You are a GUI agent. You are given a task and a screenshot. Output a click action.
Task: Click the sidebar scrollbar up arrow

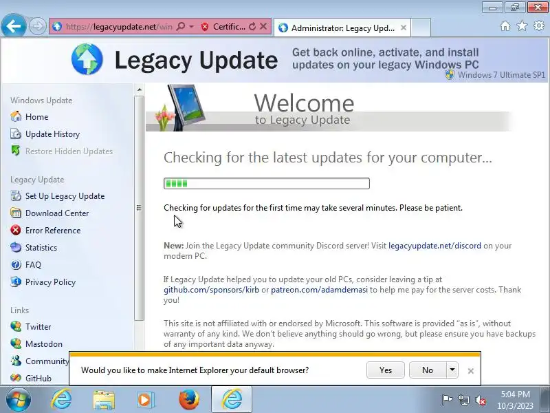pyautogui.click(x=140, y=89)
